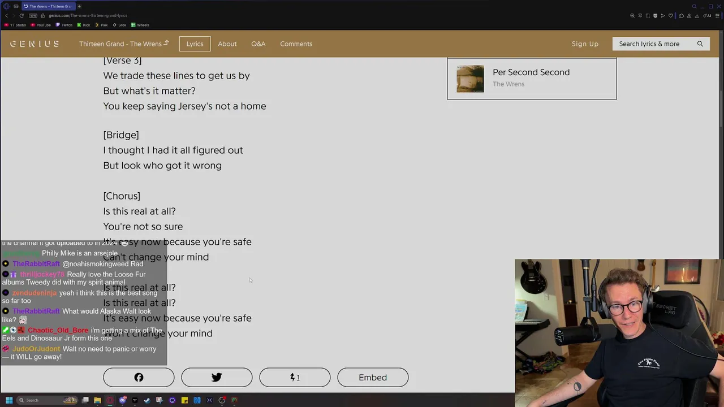This screenshot has width=724, height=407.
Task: Reload the current page
Action: click(x=21, y=15)
